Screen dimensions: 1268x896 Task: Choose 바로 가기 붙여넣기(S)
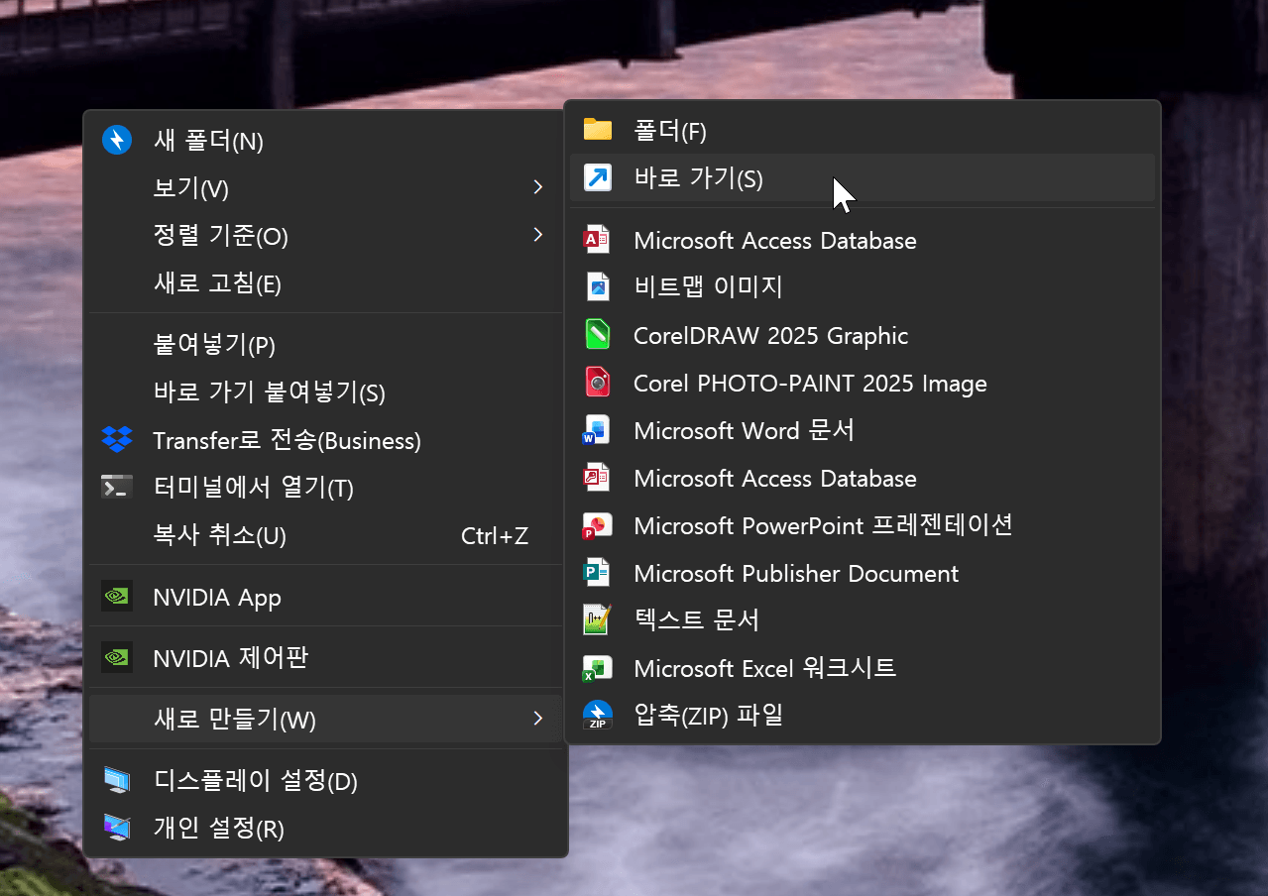[326, 392]
